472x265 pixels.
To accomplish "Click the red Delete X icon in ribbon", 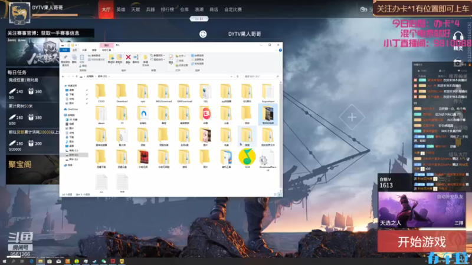I will 128,57.
